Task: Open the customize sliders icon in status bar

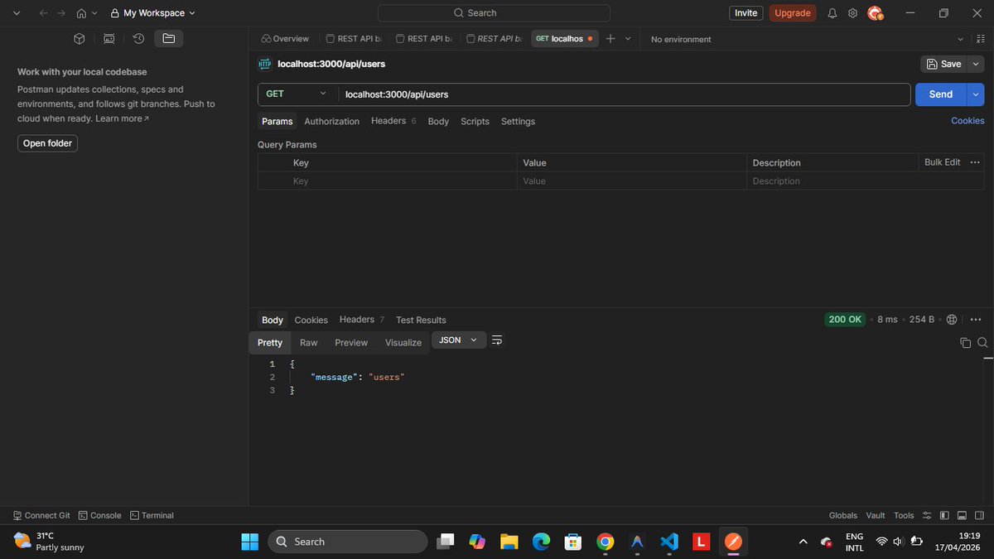Action: click(927, 515)
